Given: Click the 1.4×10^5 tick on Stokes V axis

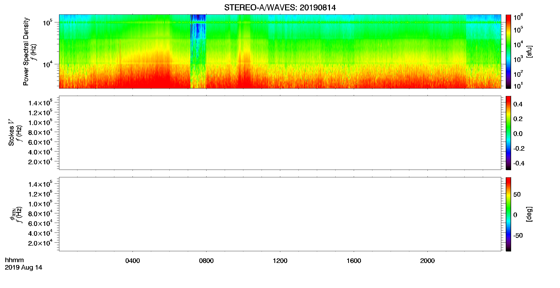Looking at the screenshot, I should (40, 103).
